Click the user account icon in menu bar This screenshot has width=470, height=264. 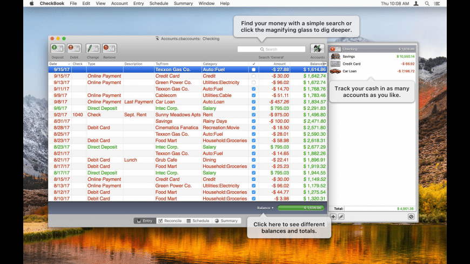pos(416,4)
